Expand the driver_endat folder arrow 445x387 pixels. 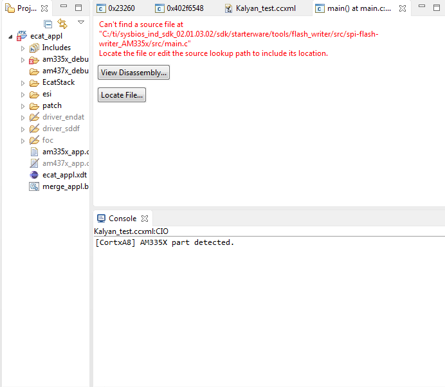[23, 118]
